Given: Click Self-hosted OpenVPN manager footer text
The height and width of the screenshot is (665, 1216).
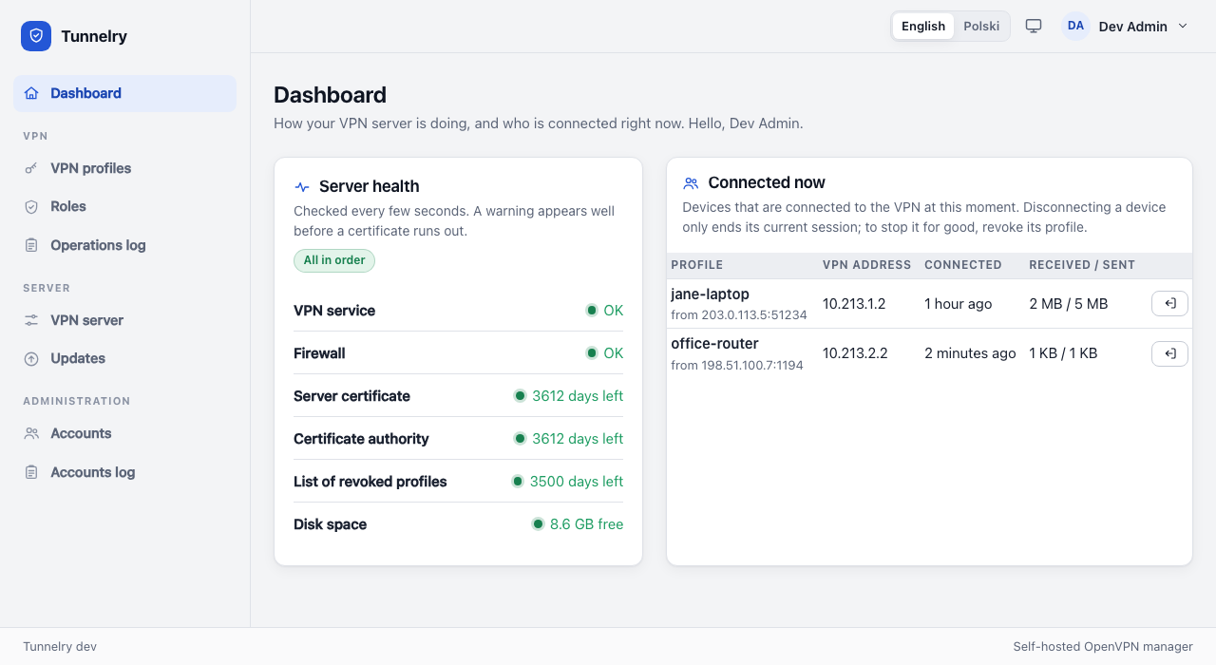Looking at the screenshot, I should tap(1103, 647).
